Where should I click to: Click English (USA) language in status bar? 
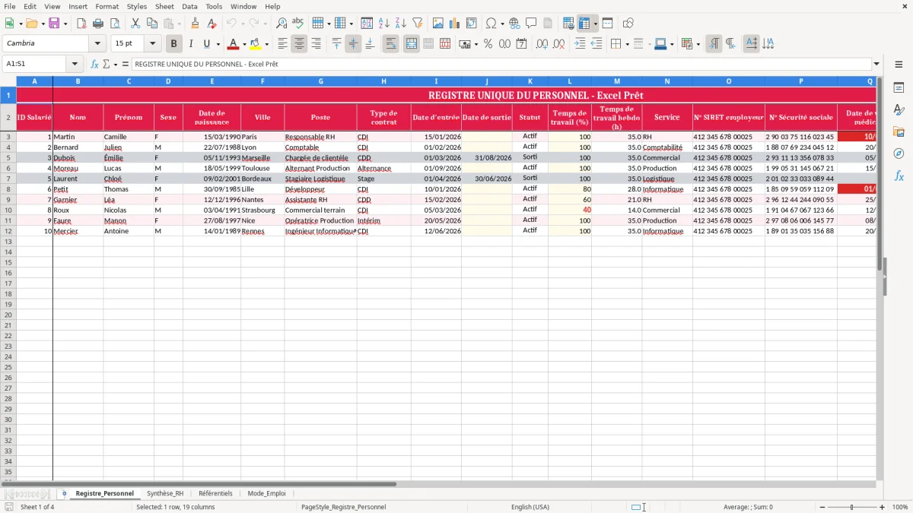click(x=530, y=507)
